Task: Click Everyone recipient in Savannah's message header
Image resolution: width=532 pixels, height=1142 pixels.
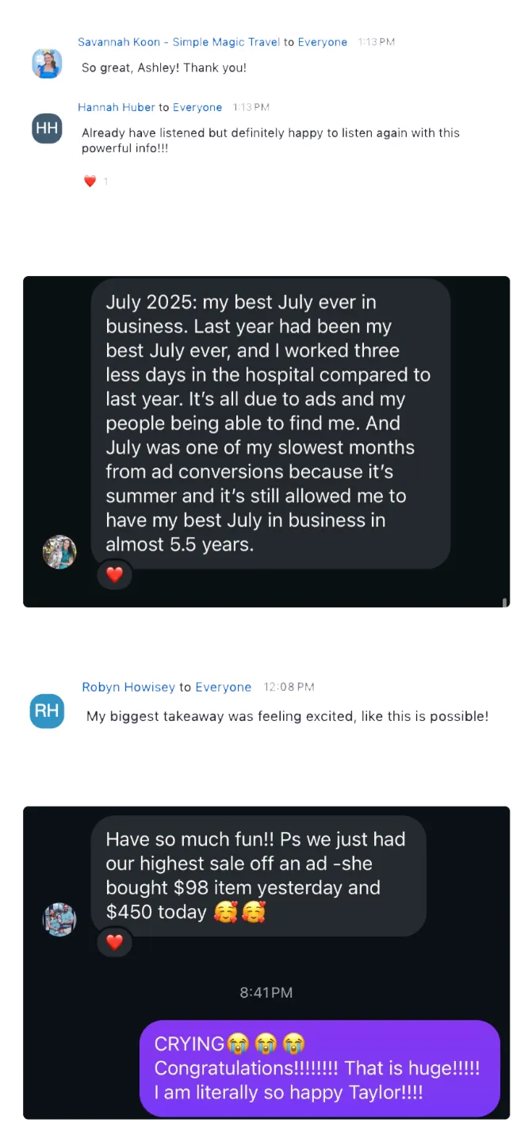Action: point(322,42)
